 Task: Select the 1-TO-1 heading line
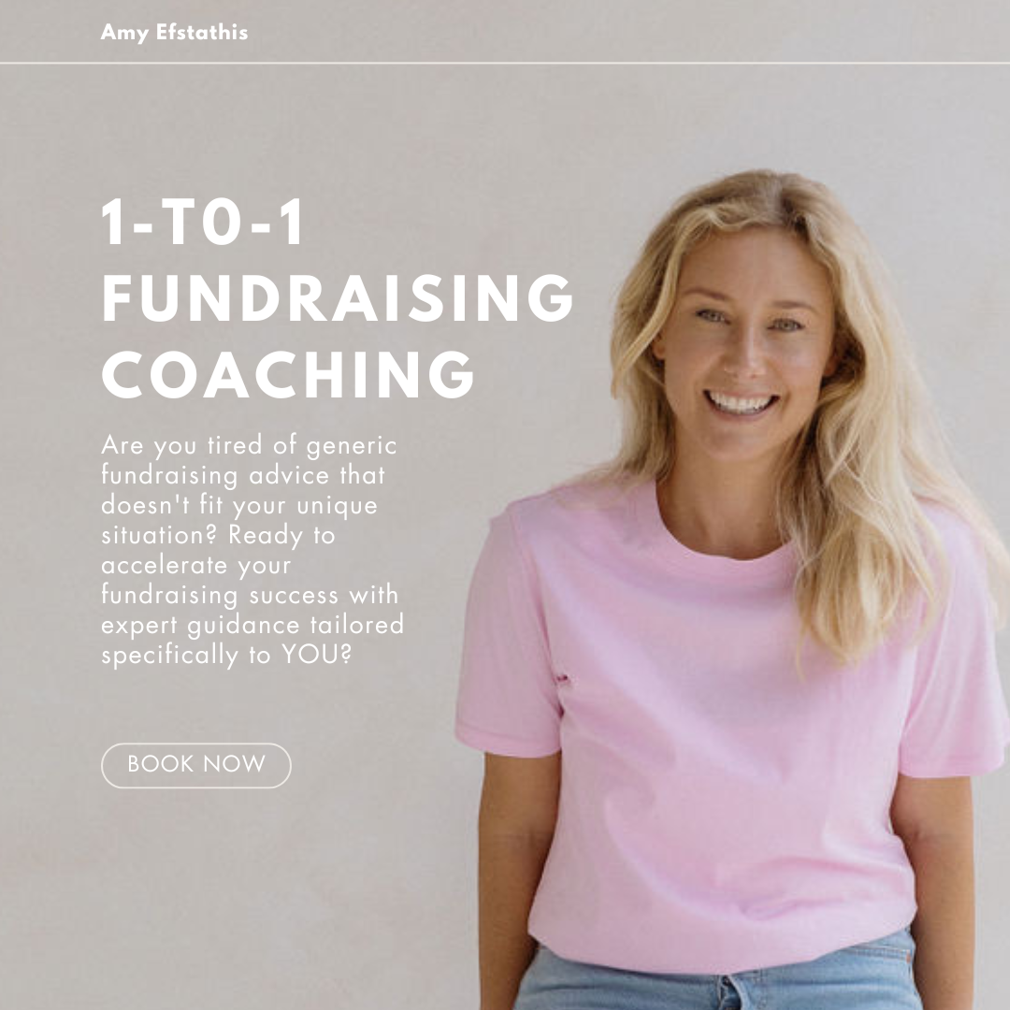pyautogui.click(x=202, y=223)
